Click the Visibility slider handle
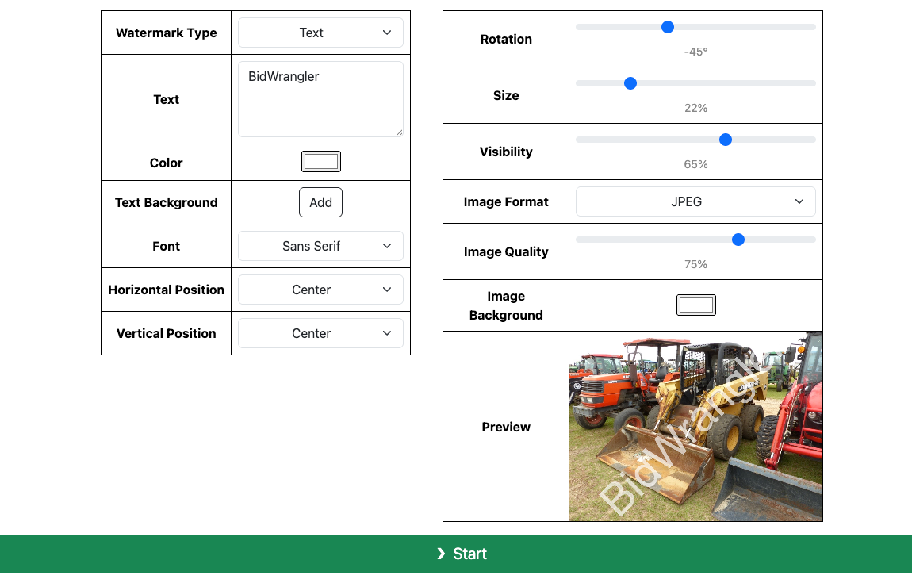Image resolution: width=912 pixels, height=583 pixels. click(725, 140)
